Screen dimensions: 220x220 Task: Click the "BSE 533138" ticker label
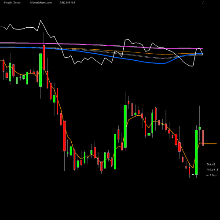pos(67,3)
